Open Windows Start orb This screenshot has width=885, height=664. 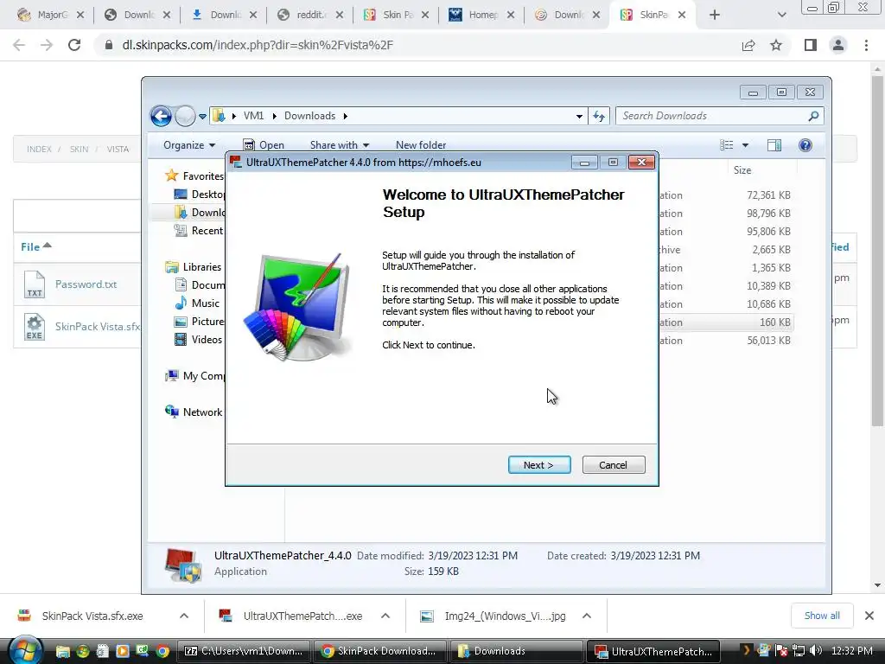tap(24, 650)
